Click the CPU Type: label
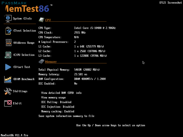Viewport: 183px width, 137px height. pyautogui.click(x=45, y=28)
